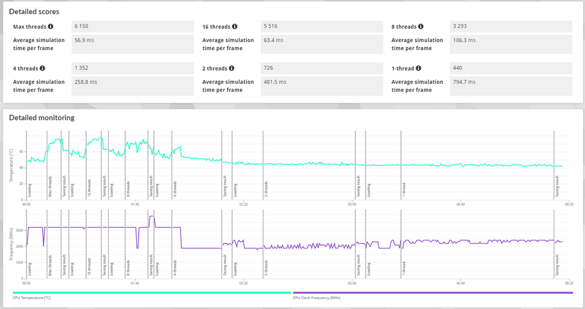Toggle the CPU Clock Frequency legend bar
The width and height of the screenshot is (585, 309).
click(433, 292)
